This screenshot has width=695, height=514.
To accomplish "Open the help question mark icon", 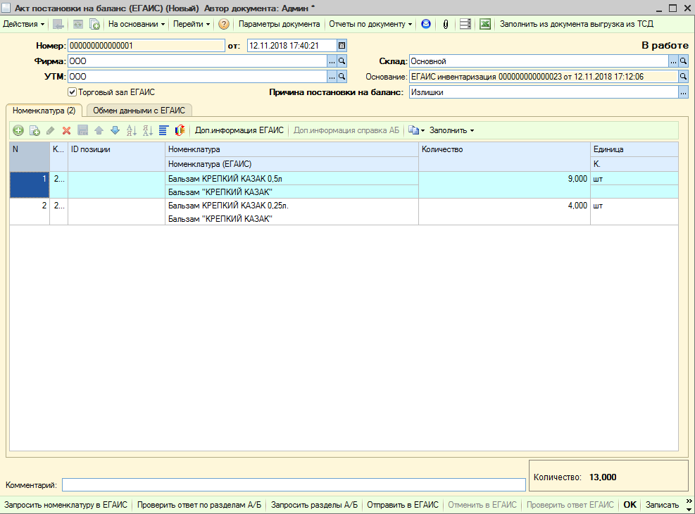I will coord(224,25).
